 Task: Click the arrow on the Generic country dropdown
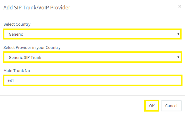(x=178, y=34)
